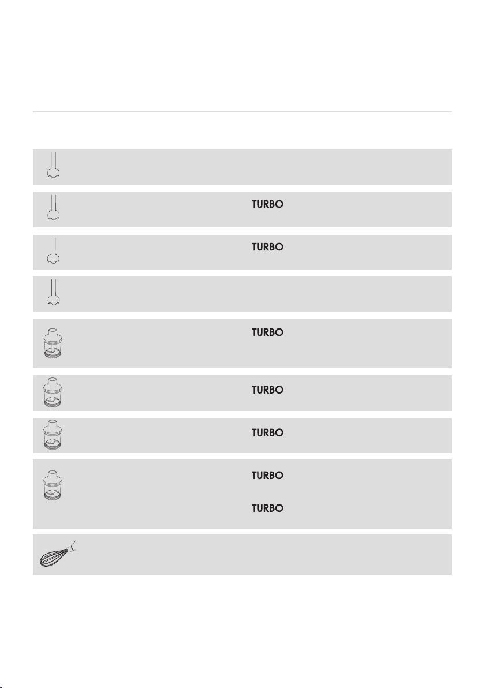
Task: Select the chopper bowl icon in the sixth row
Action: coord(53,392)
